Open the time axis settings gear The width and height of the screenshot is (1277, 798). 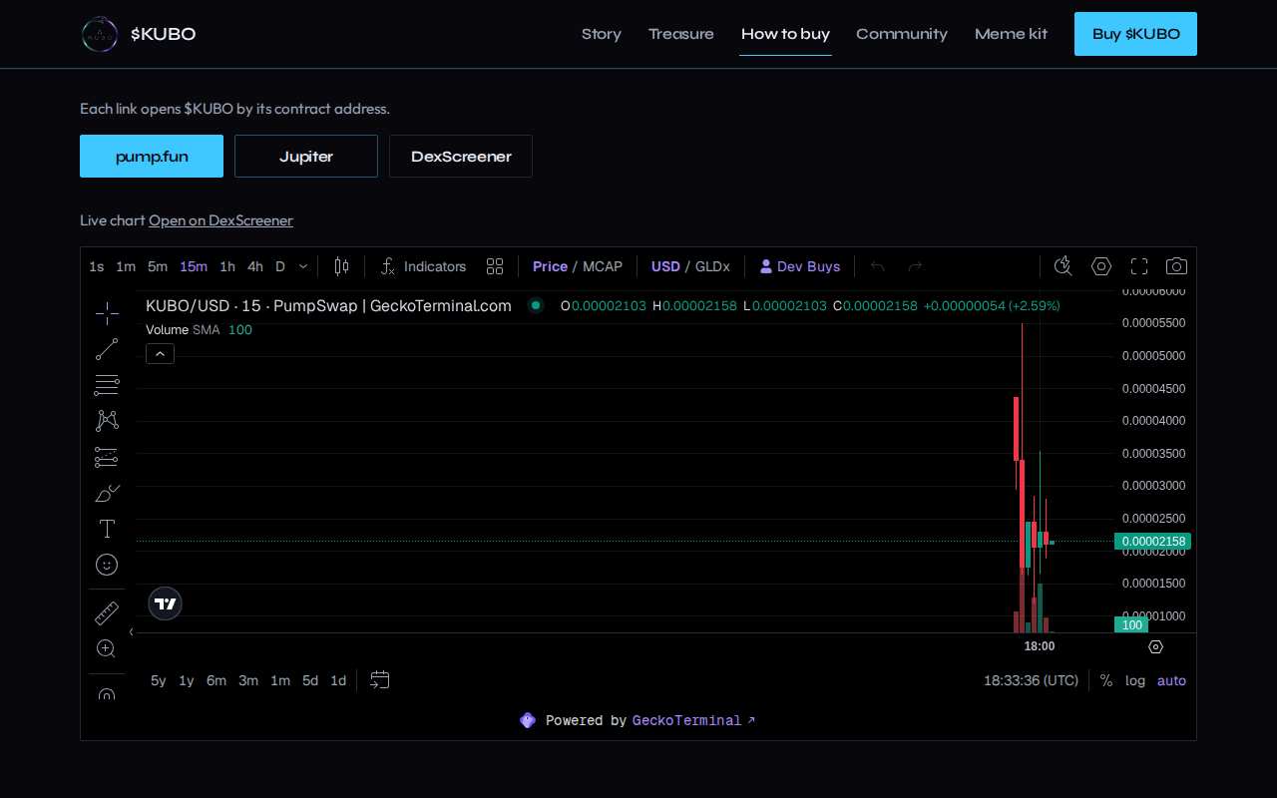tap(1155, 646)
